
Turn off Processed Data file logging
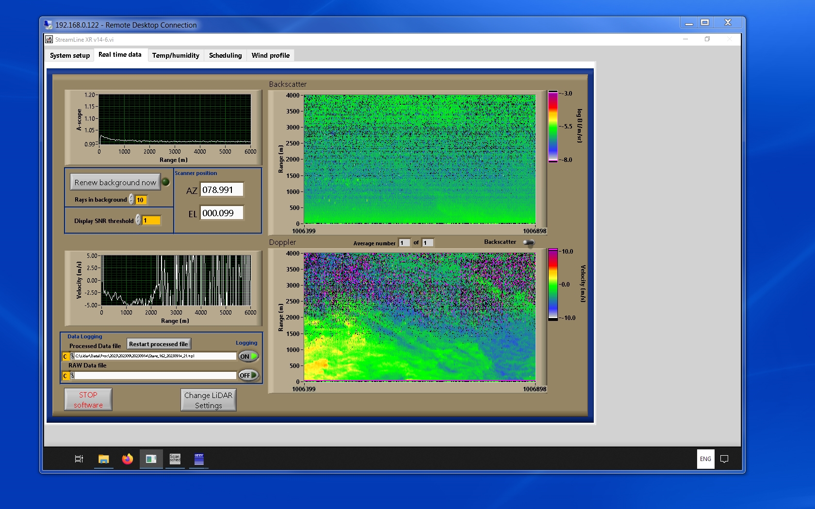[248, 356]
